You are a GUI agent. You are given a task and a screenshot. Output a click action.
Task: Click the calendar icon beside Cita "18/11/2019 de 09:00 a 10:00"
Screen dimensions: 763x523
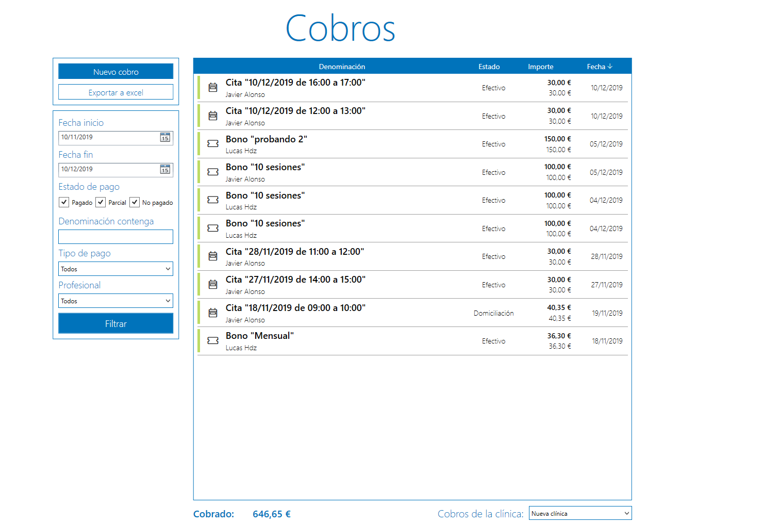[x=213, y=313]
